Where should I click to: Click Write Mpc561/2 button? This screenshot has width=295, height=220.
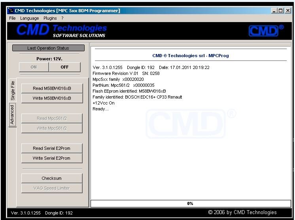point(52,128)
